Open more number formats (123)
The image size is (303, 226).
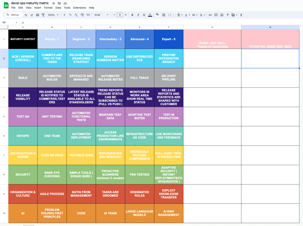point(88,15)
